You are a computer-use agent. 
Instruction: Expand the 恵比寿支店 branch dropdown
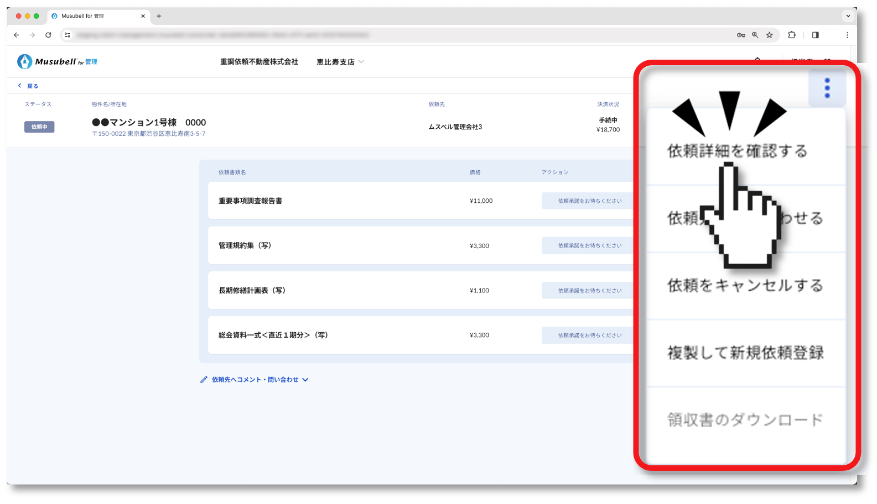pos(340,62)
